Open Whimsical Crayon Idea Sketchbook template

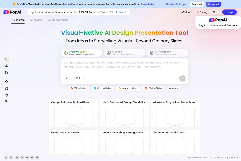(x=175, y=113)
